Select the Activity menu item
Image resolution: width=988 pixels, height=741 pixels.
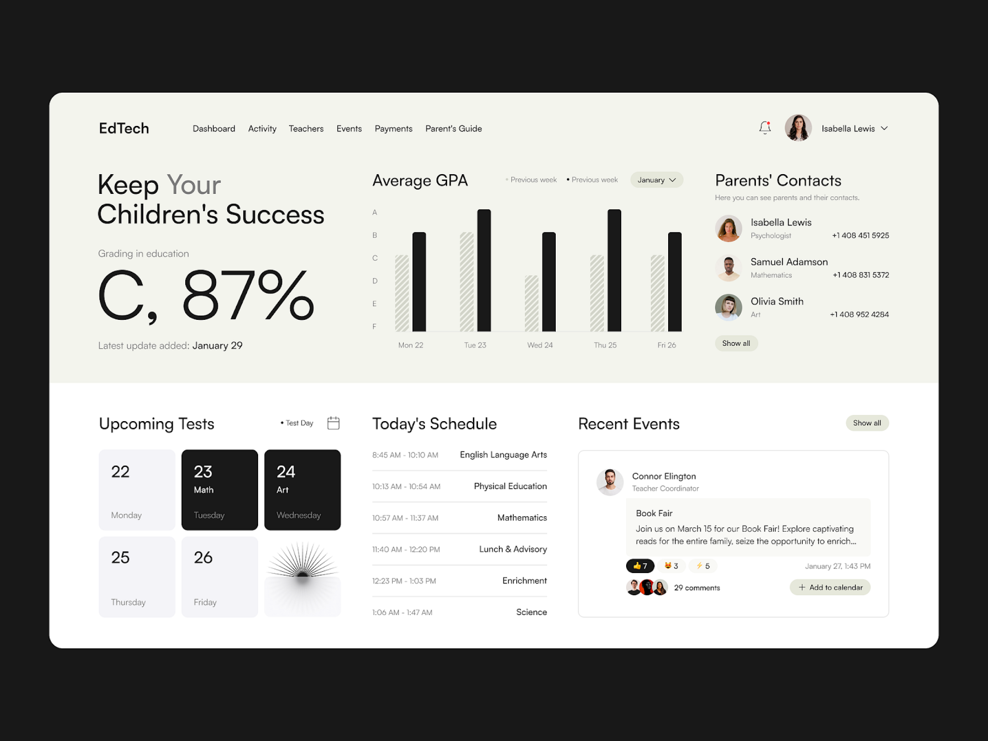pos(262,128)
